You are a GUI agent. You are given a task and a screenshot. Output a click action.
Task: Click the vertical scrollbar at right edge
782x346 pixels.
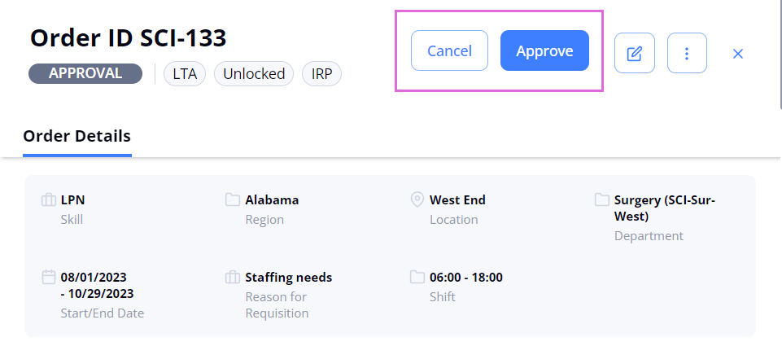point(780,54)
